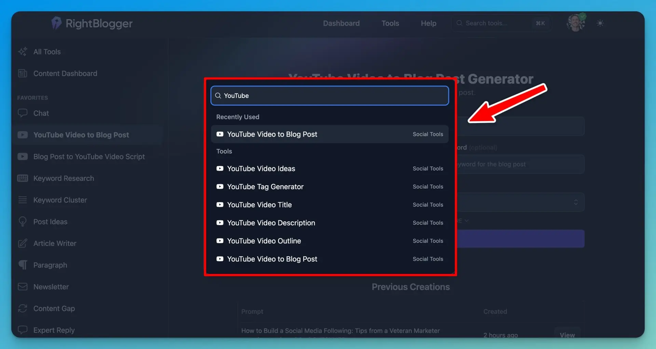This screenshot has width=656, height=349.
Task: Click the YouTube icon beside YouTube Tag Generator
Action: tap(220, 186)
